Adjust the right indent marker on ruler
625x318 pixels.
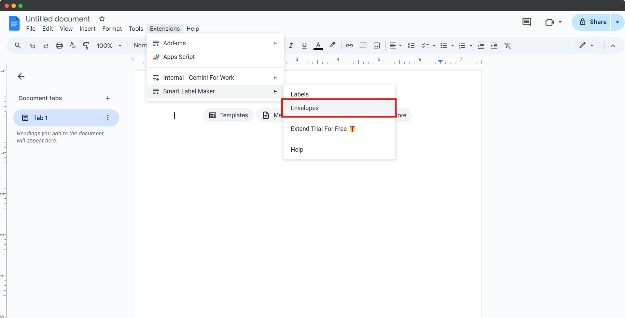point(441,62)
